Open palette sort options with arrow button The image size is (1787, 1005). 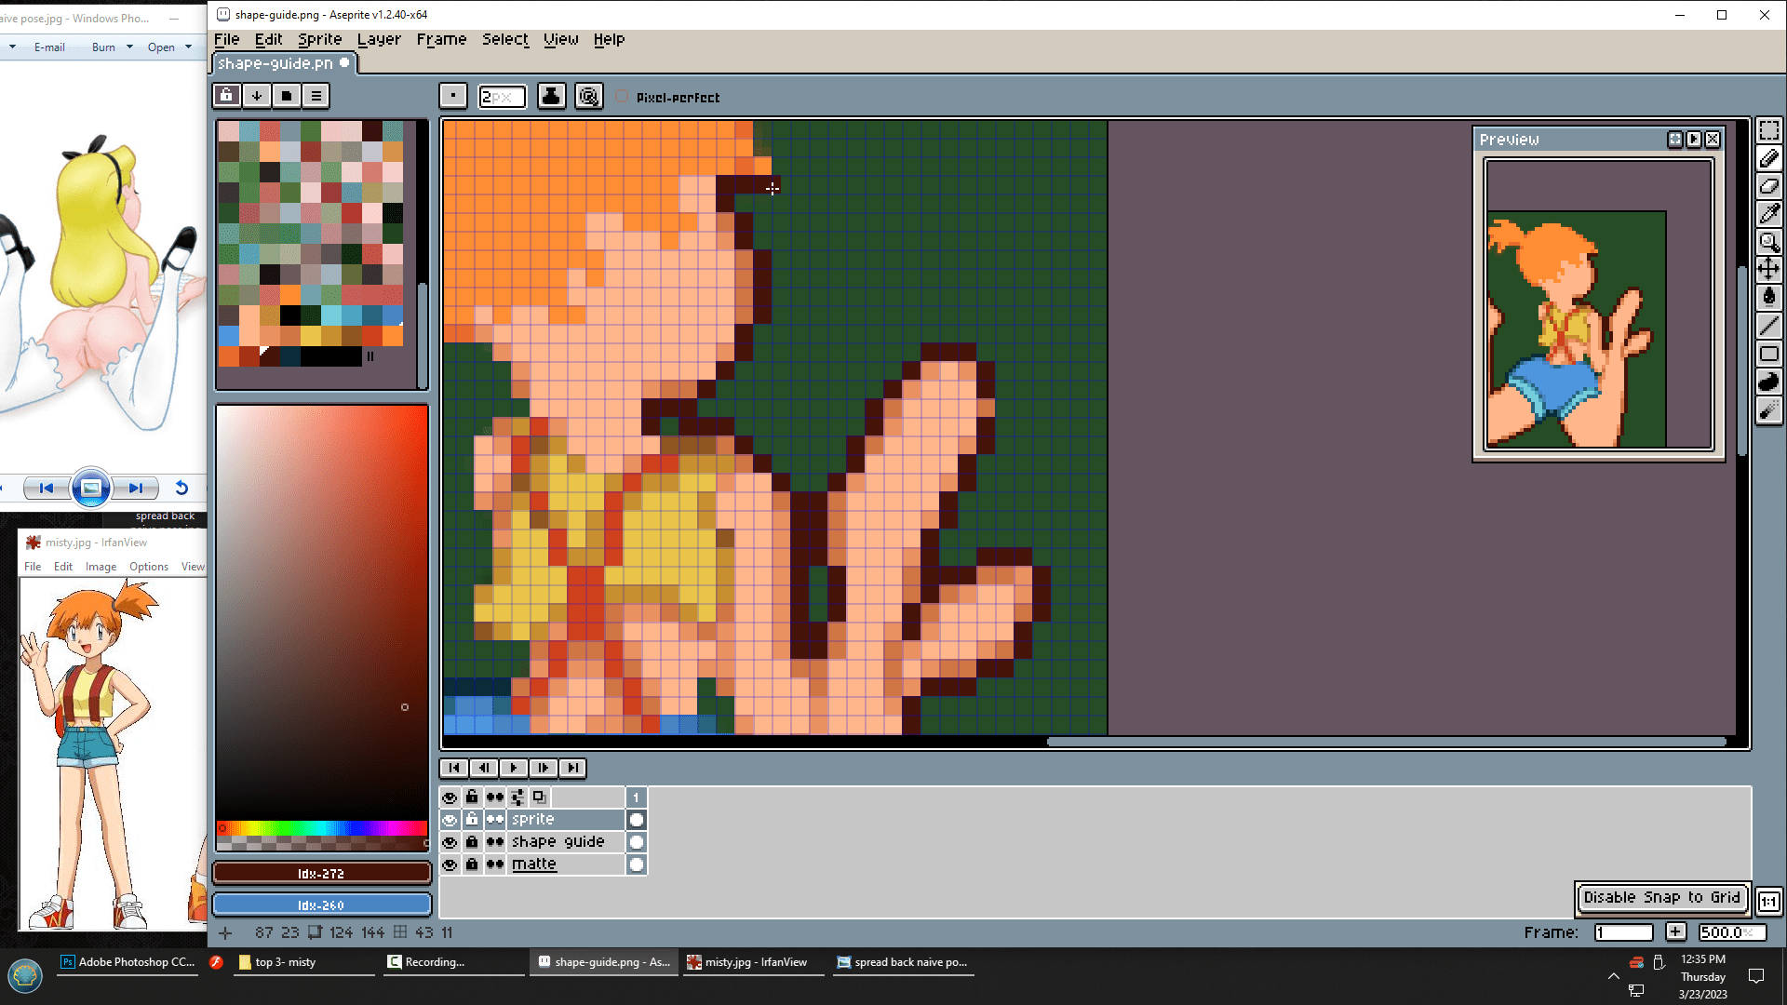(x=256, y=96)
